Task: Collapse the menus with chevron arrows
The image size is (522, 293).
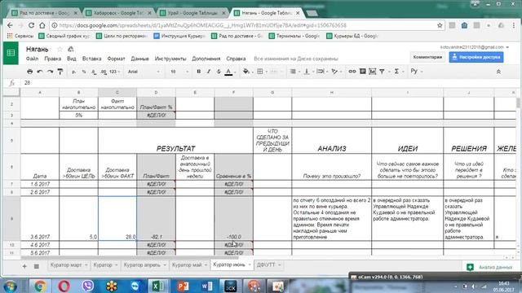Action: pyautogui.click(x=498, y=72)
